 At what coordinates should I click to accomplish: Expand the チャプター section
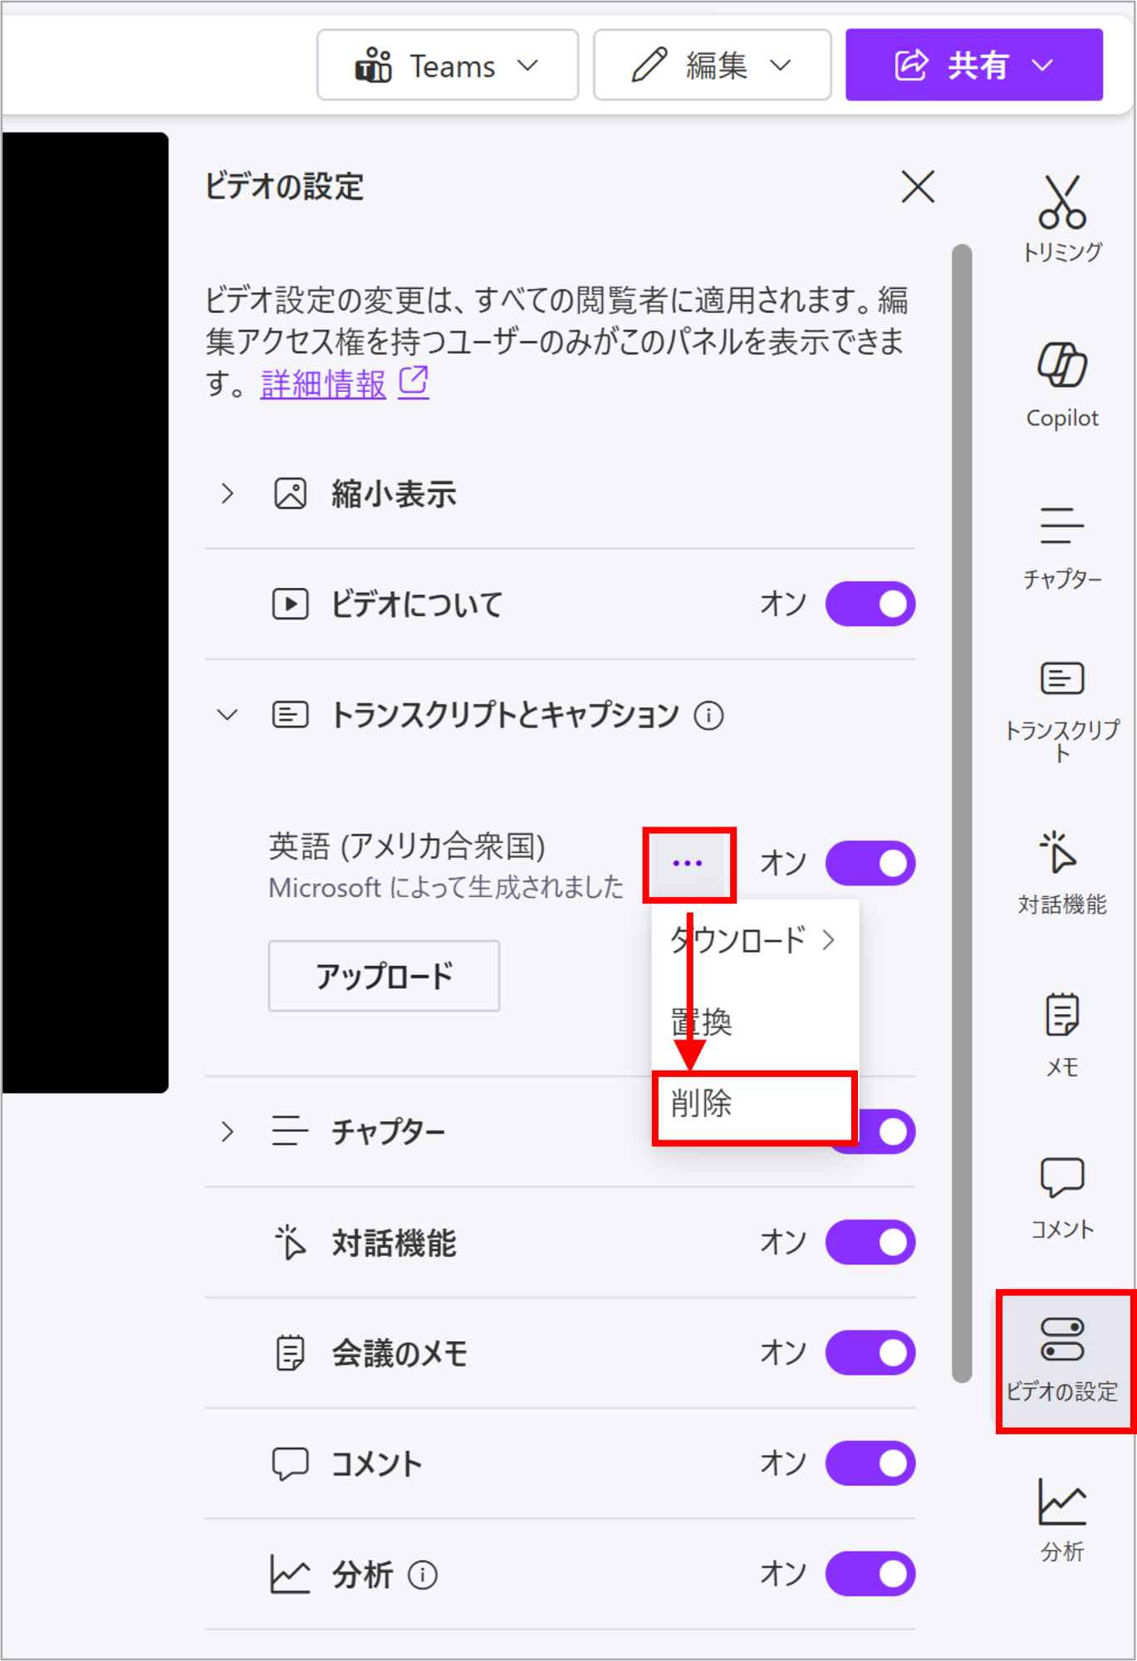[228, 1131]
